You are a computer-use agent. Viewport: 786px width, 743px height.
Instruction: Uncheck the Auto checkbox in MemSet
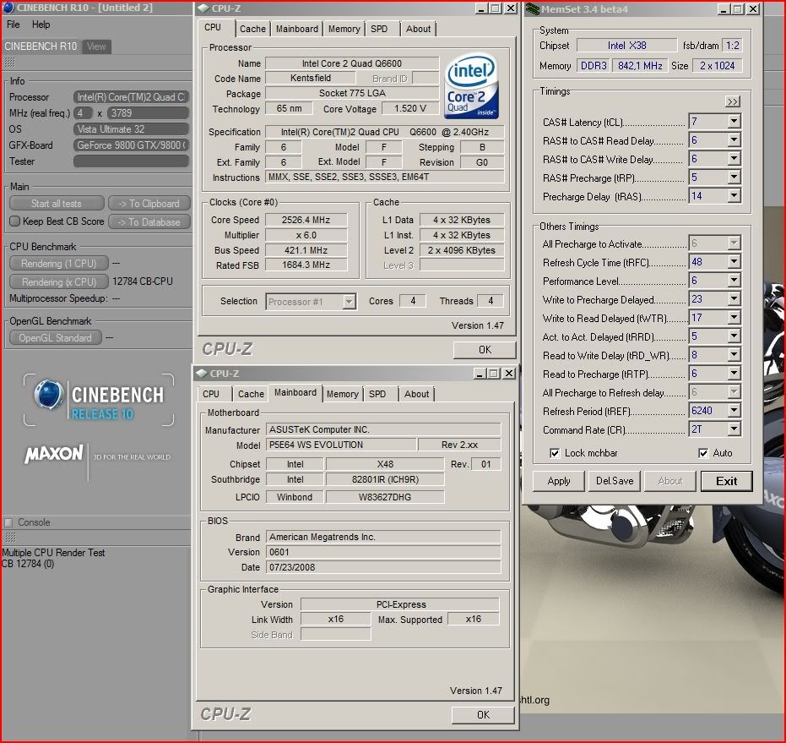[703, 453]
